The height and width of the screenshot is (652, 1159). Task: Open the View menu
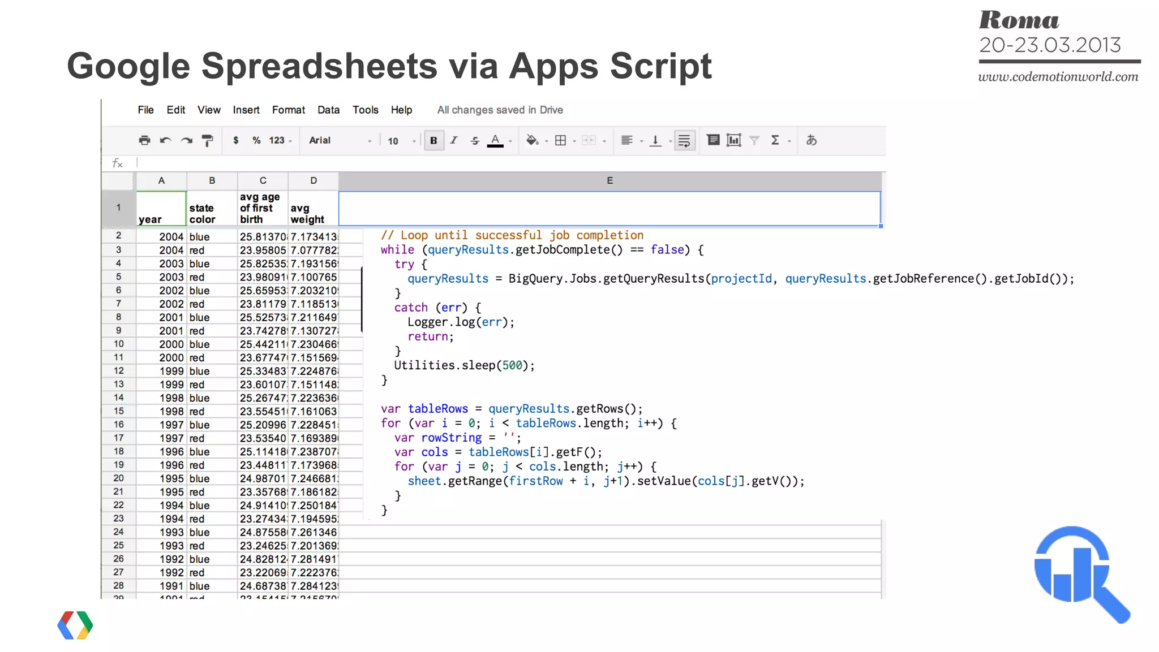pyautogui.click(x=209, y=110)
